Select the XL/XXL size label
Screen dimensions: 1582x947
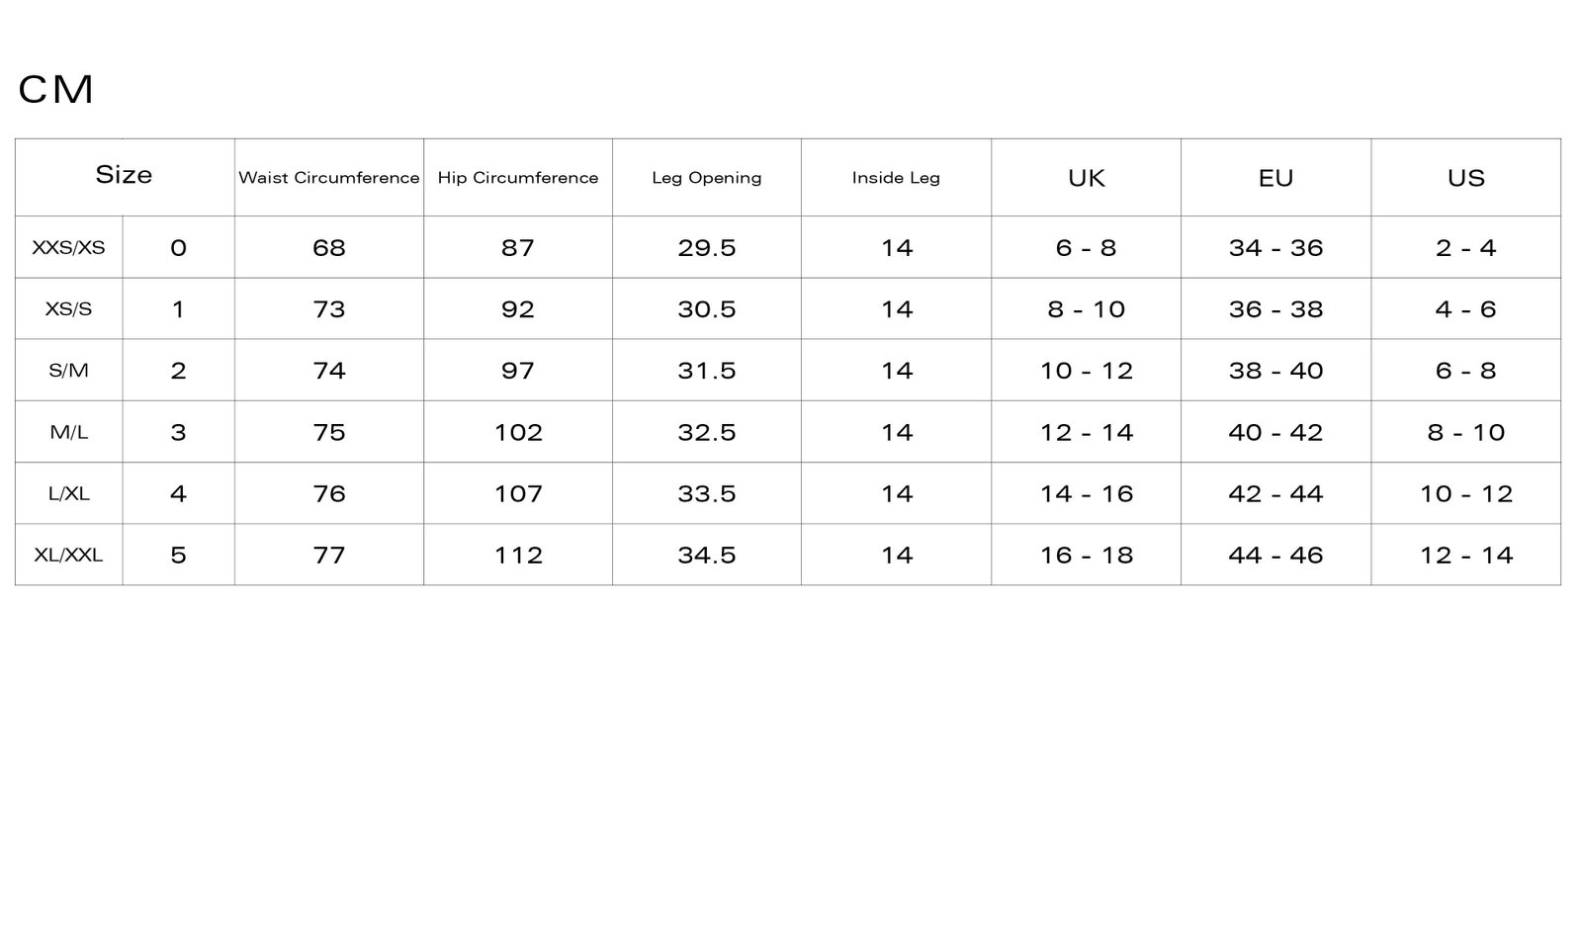(68, 555)
